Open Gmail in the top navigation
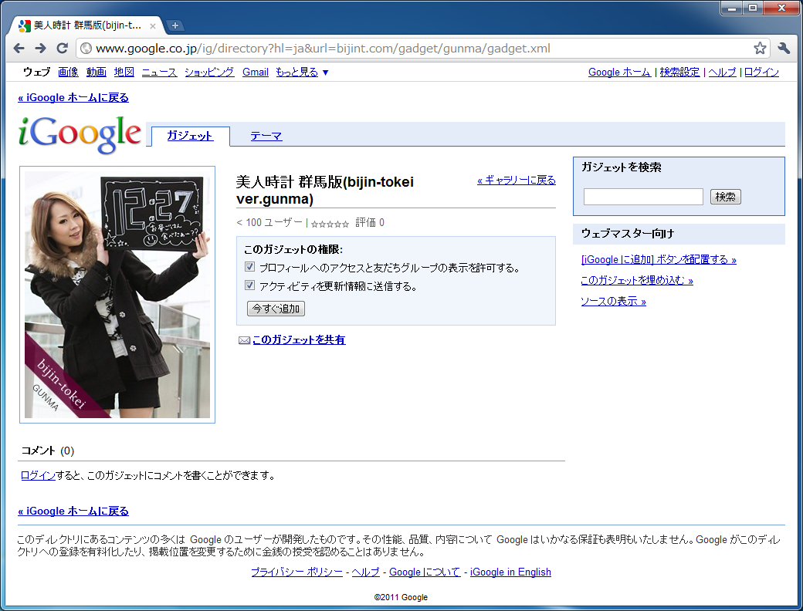Image resolution: width=803 pixels, height=611 pixels. [256, 73]
